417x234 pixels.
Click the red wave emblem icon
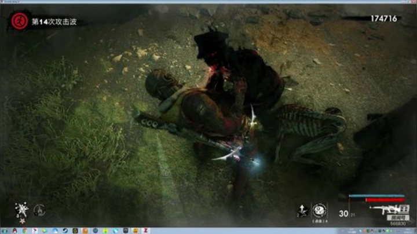(x=20, y=21)
